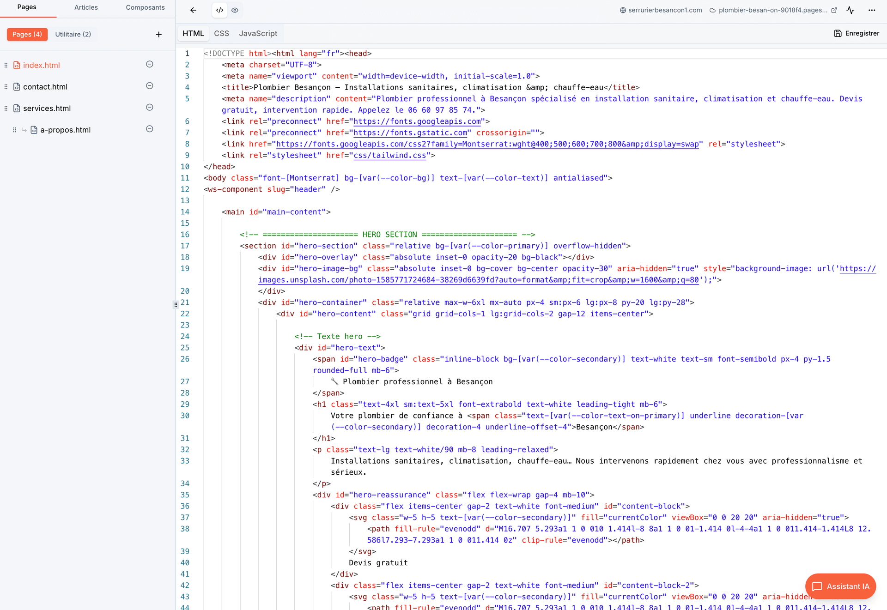Place cursor on the title tag line
This screenshot has width=887, height=610.
pos(431,87)
